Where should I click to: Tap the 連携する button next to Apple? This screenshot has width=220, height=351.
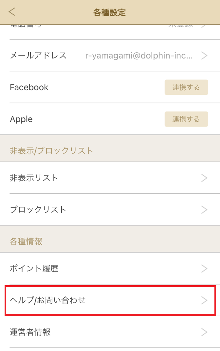coord(186,119)
